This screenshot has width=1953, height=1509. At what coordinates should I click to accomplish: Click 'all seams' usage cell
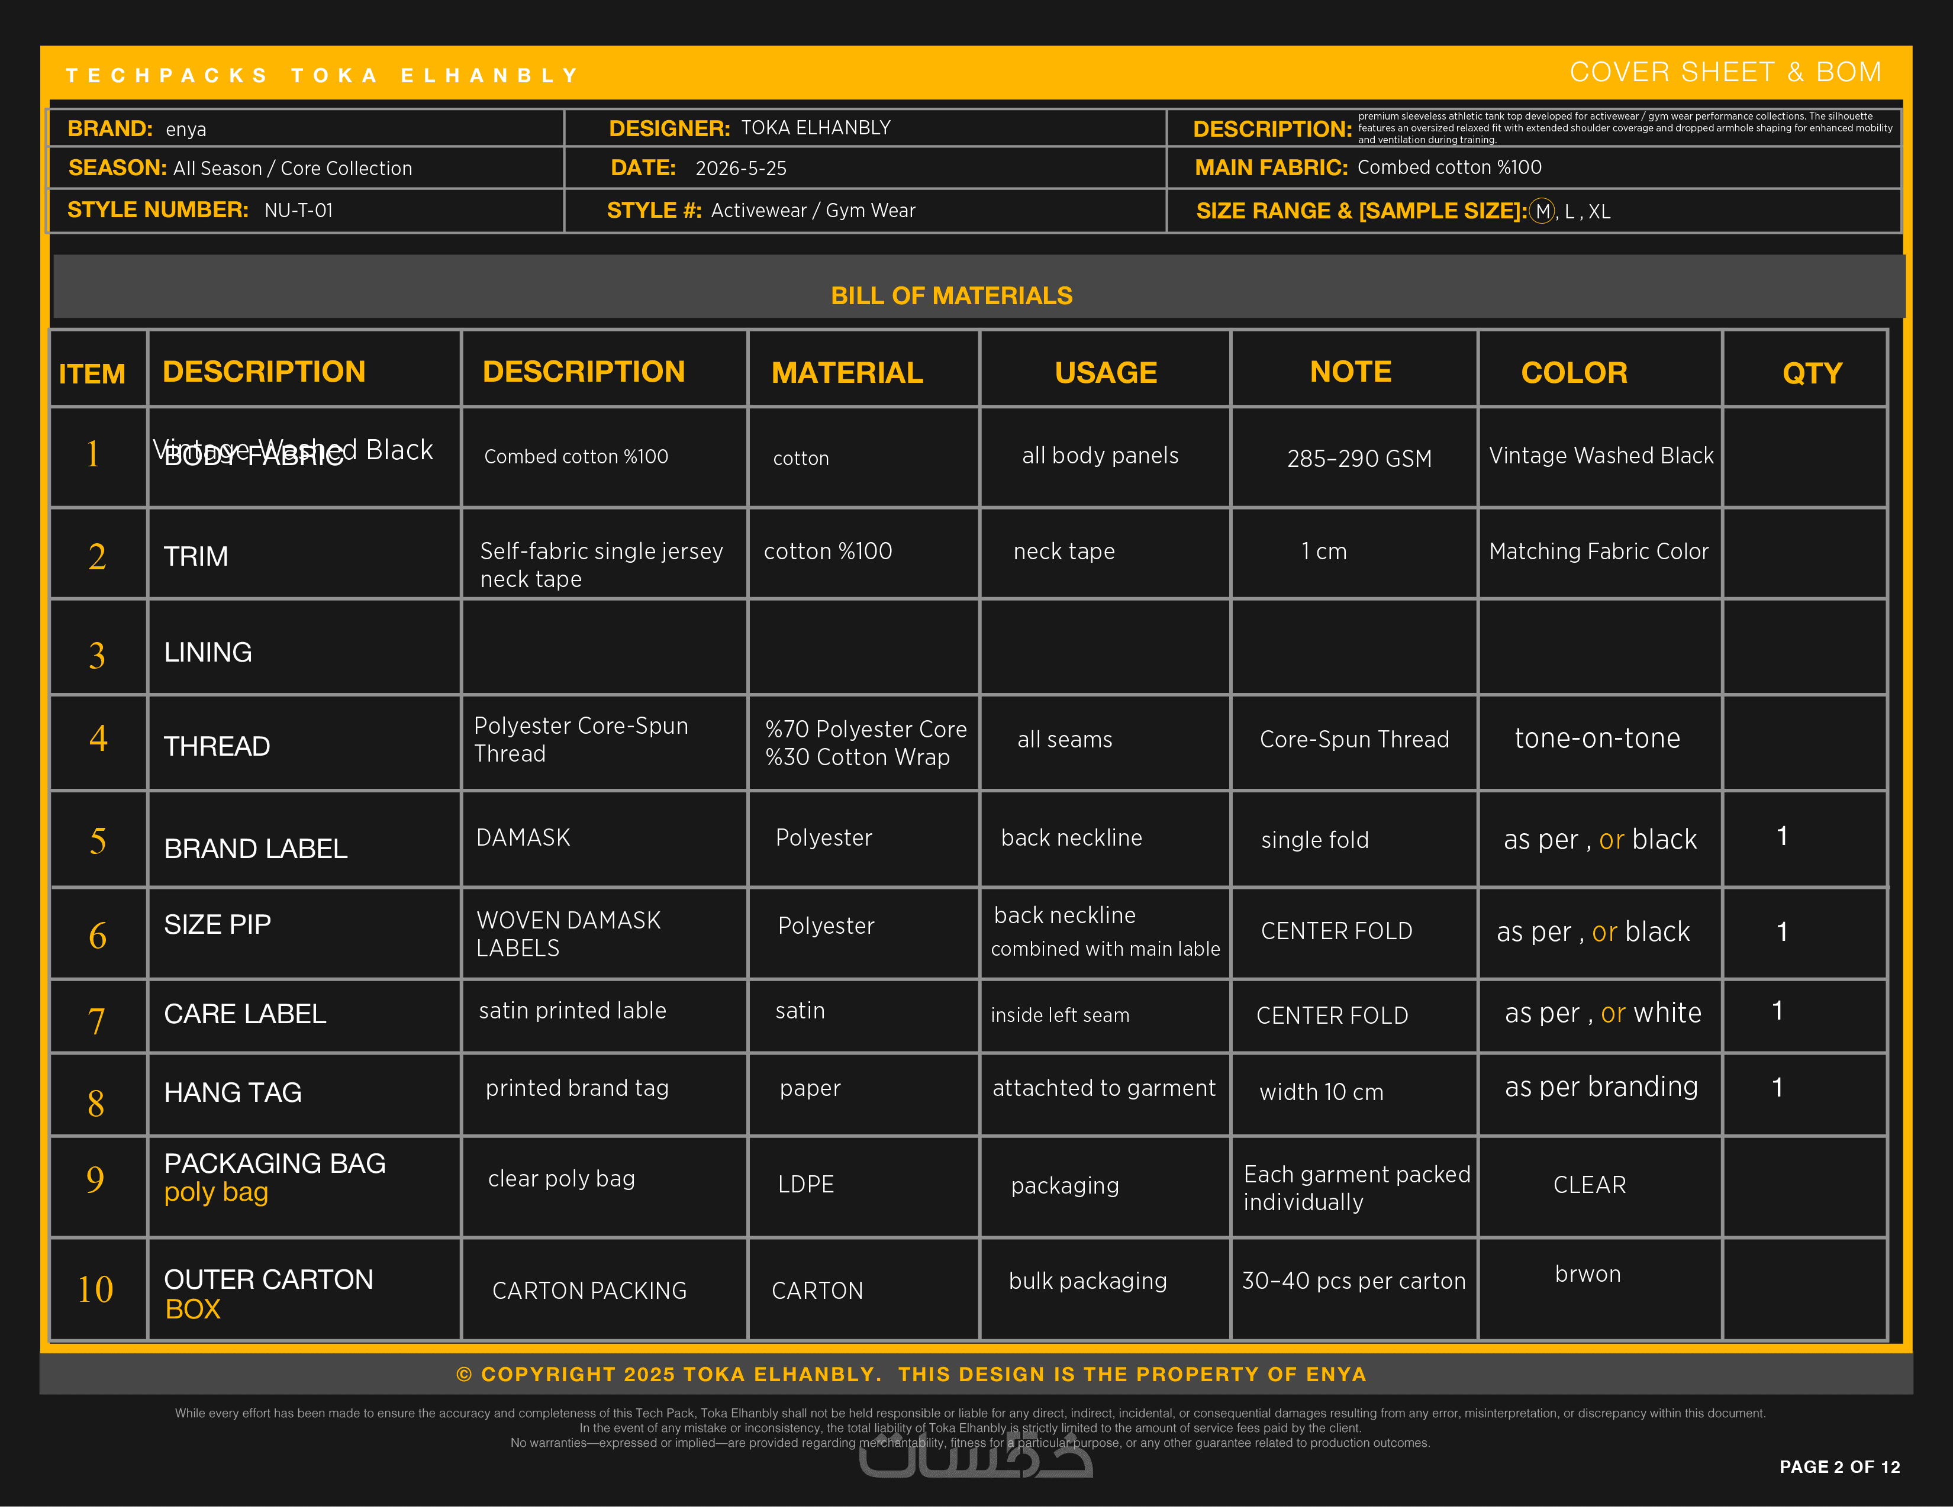1064,739
